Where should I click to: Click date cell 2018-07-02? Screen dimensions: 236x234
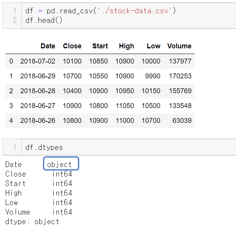click(38, 61)
